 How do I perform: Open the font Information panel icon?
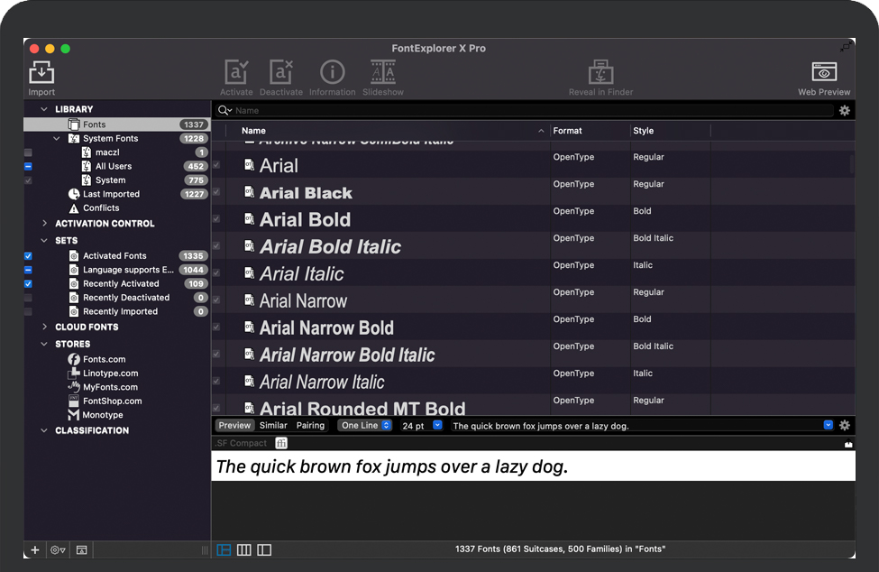[x=332, y=73]
